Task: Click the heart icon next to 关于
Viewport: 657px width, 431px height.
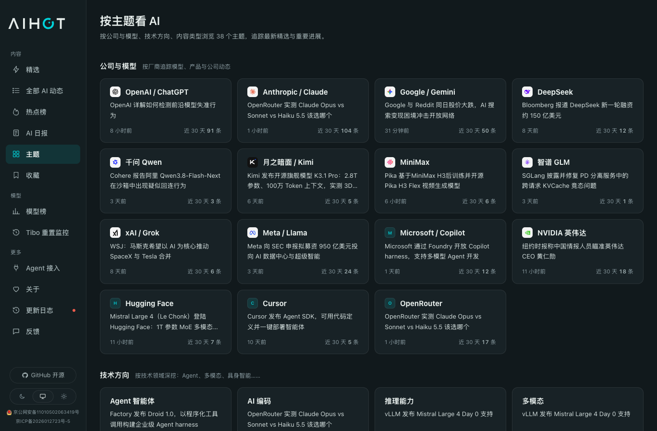Action: (x=16, y=289)
